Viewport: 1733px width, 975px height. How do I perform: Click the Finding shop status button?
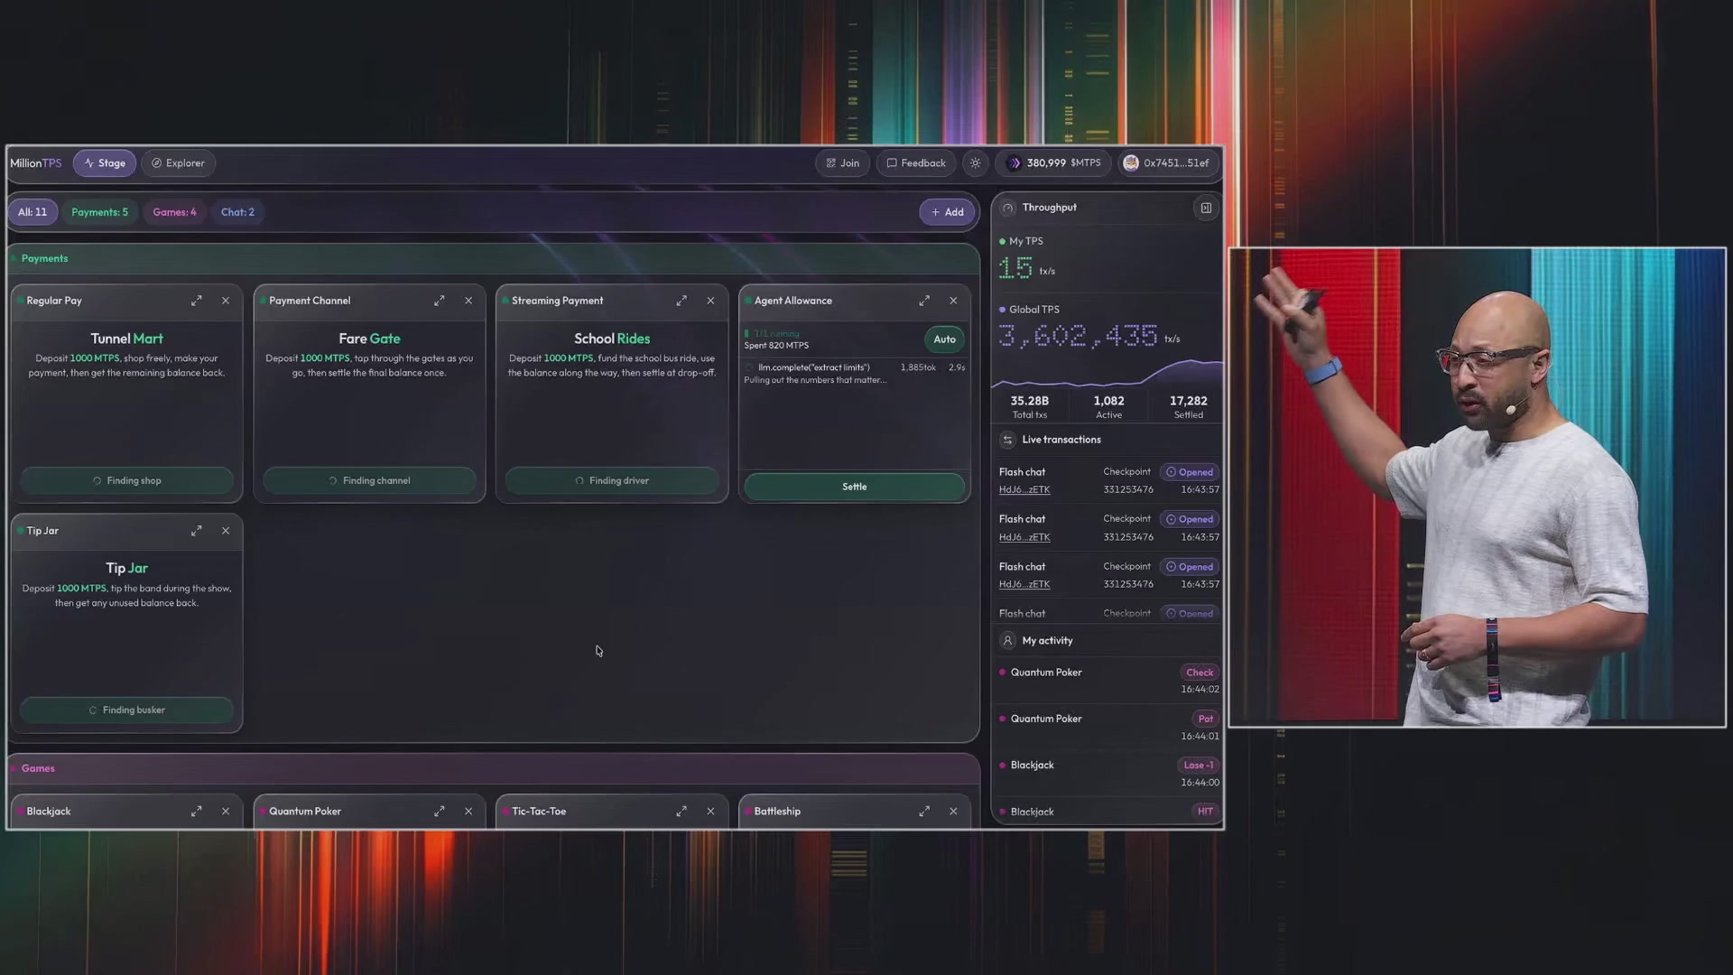[x=126, y=480]
